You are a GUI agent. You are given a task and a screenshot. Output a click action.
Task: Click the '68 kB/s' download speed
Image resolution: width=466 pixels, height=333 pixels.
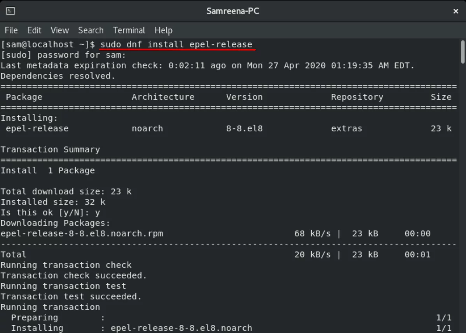pos(312,234)
